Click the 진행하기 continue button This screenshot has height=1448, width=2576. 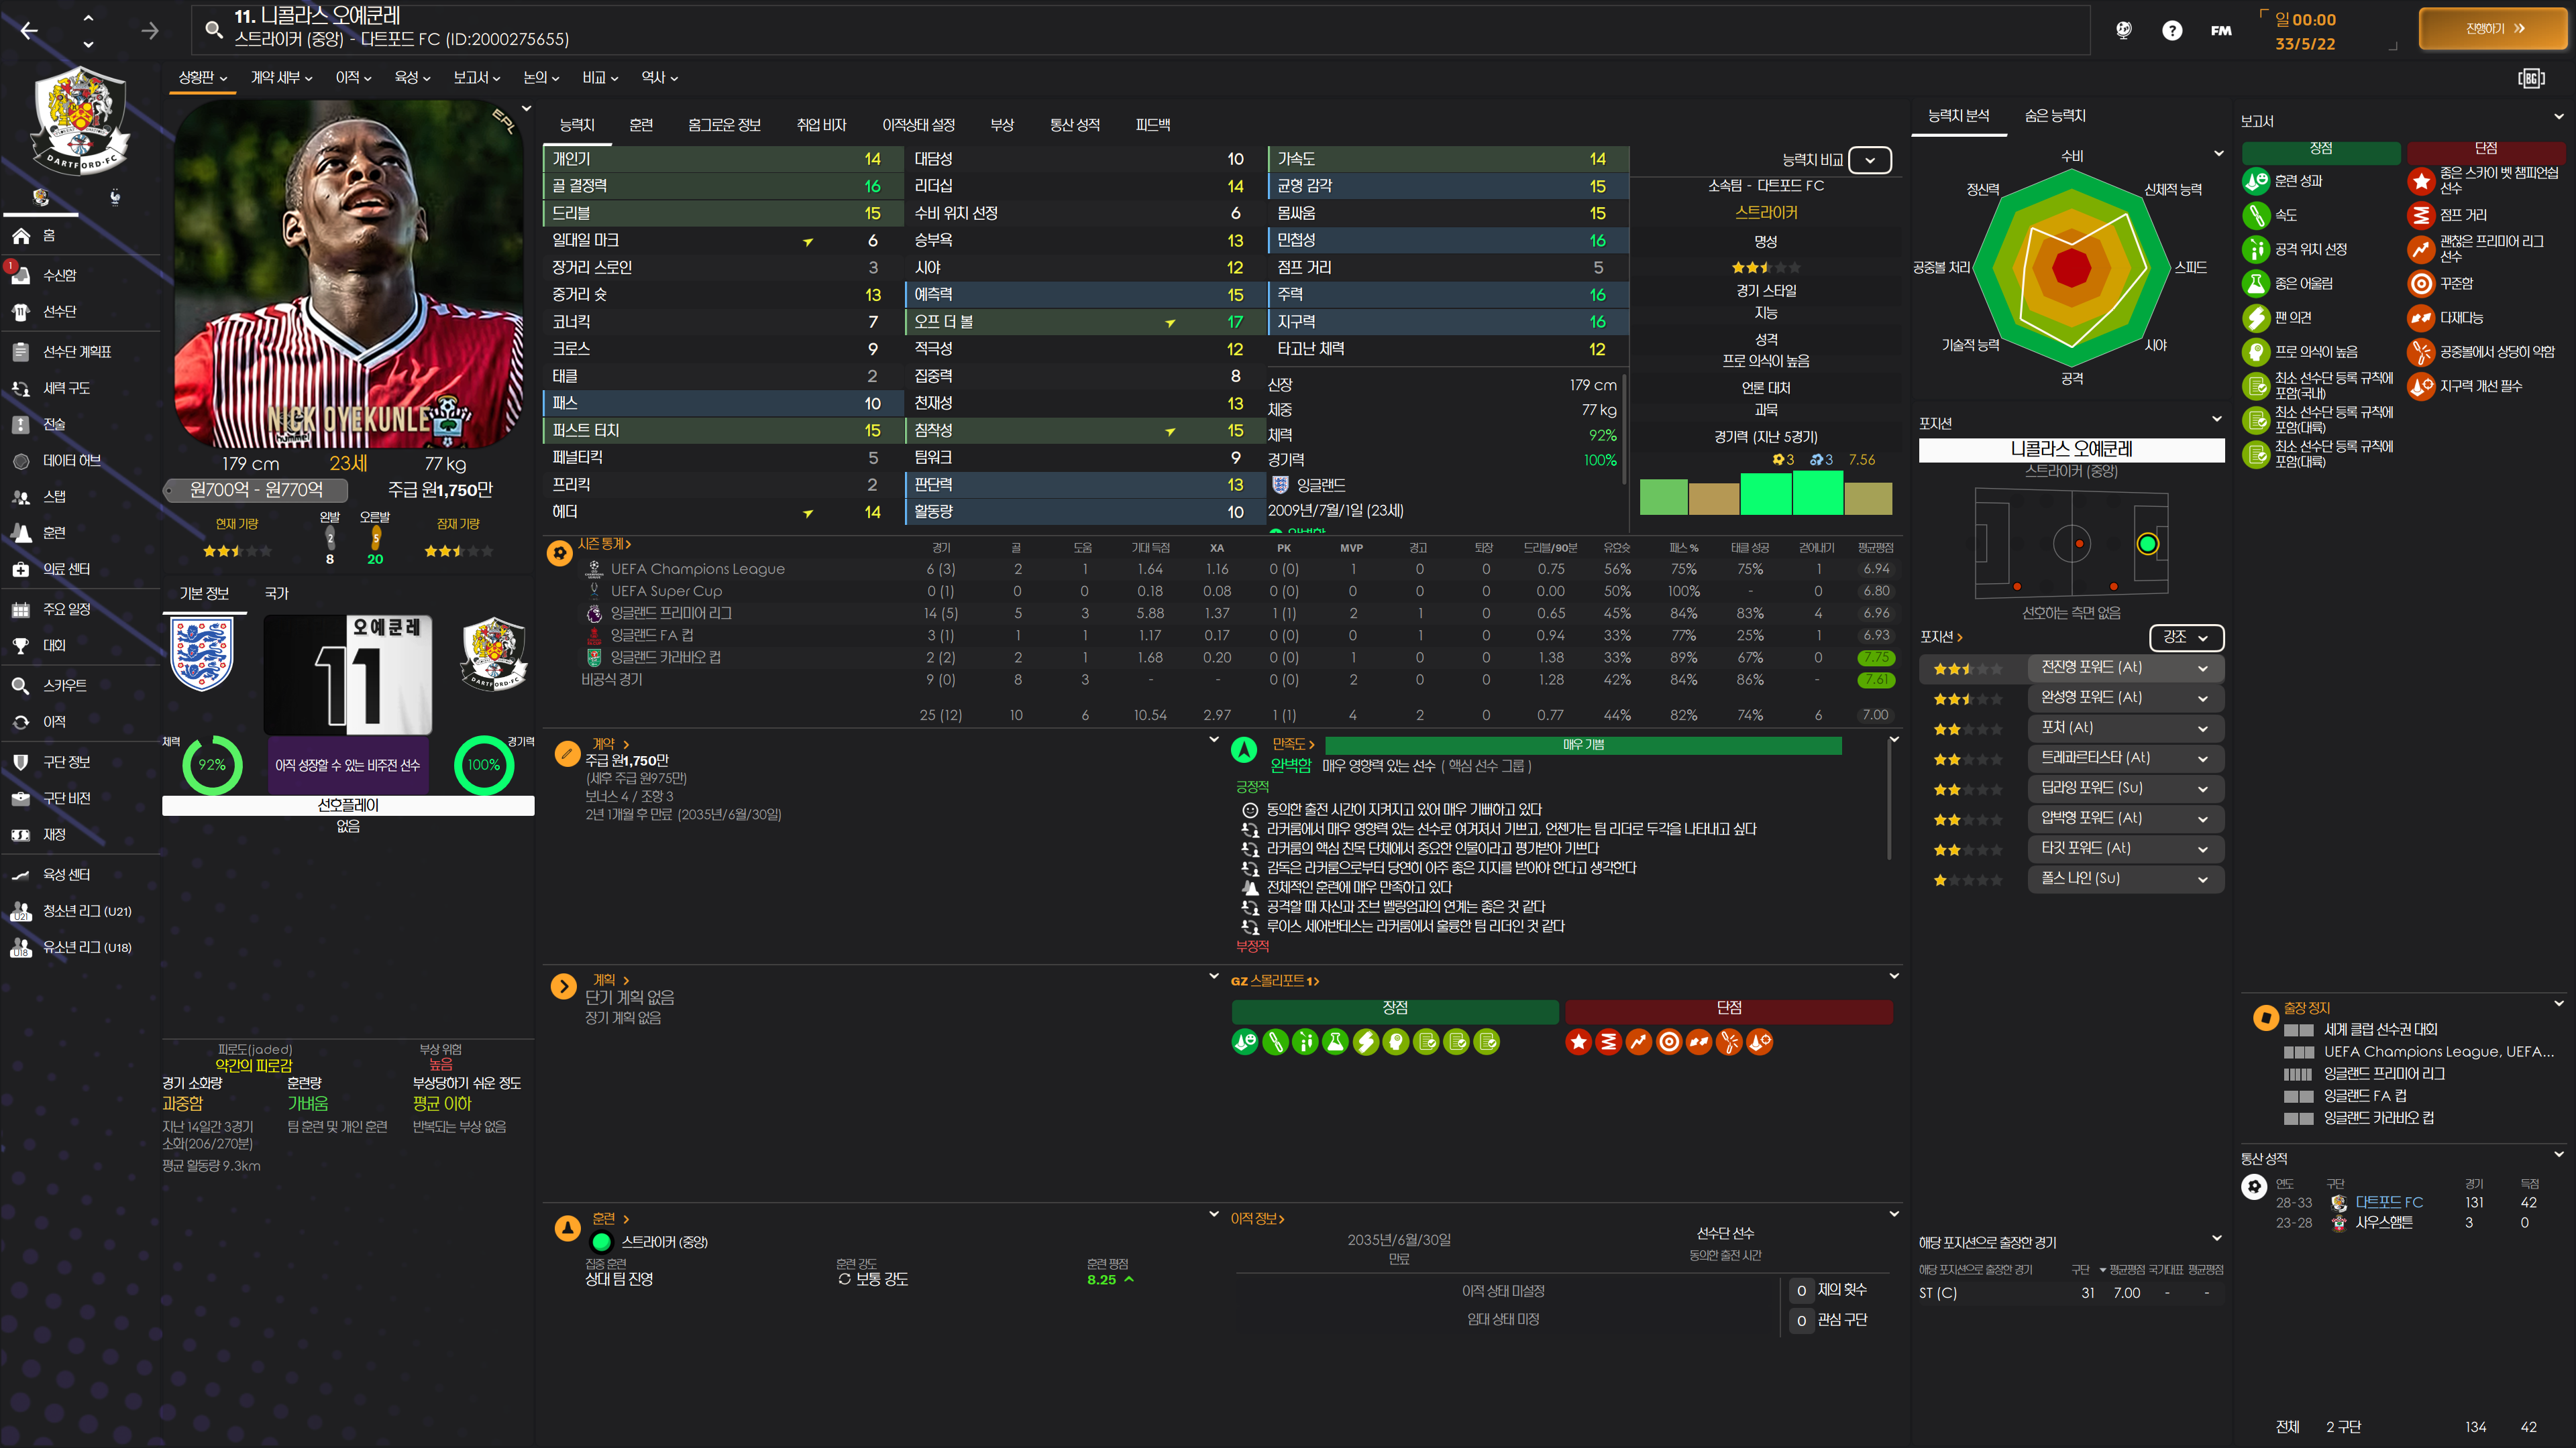2494,29
